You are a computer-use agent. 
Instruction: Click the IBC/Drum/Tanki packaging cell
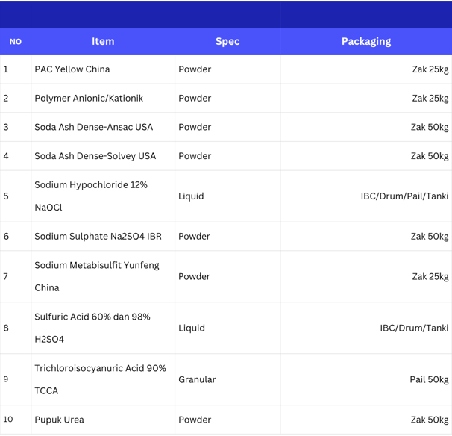coord(366,328)
